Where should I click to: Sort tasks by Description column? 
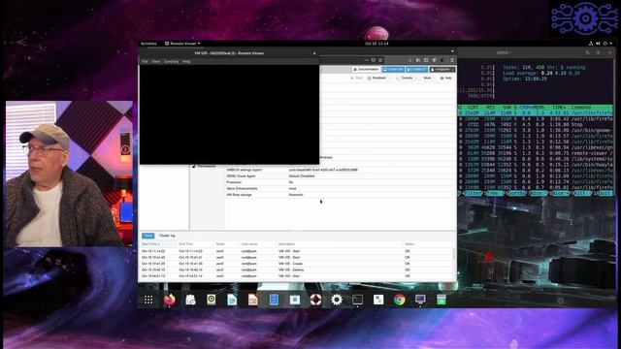[x=339, y=244]
